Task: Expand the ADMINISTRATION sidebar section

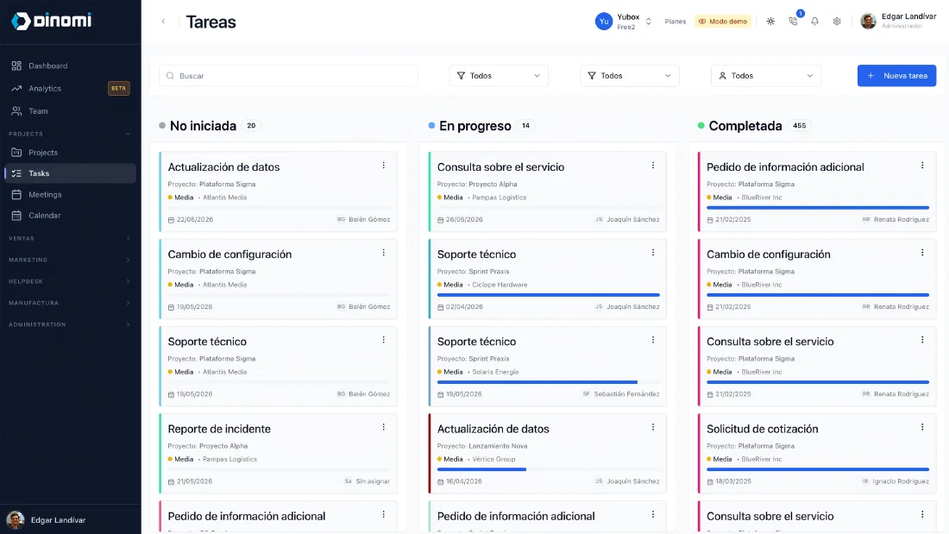Action: (x=70, y=324)
